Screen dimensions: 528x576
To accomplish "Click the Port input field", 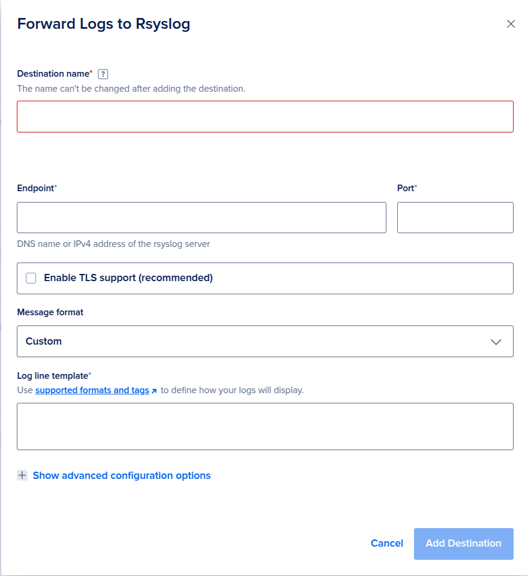I will pyautogui.click(x=455, y=217).
